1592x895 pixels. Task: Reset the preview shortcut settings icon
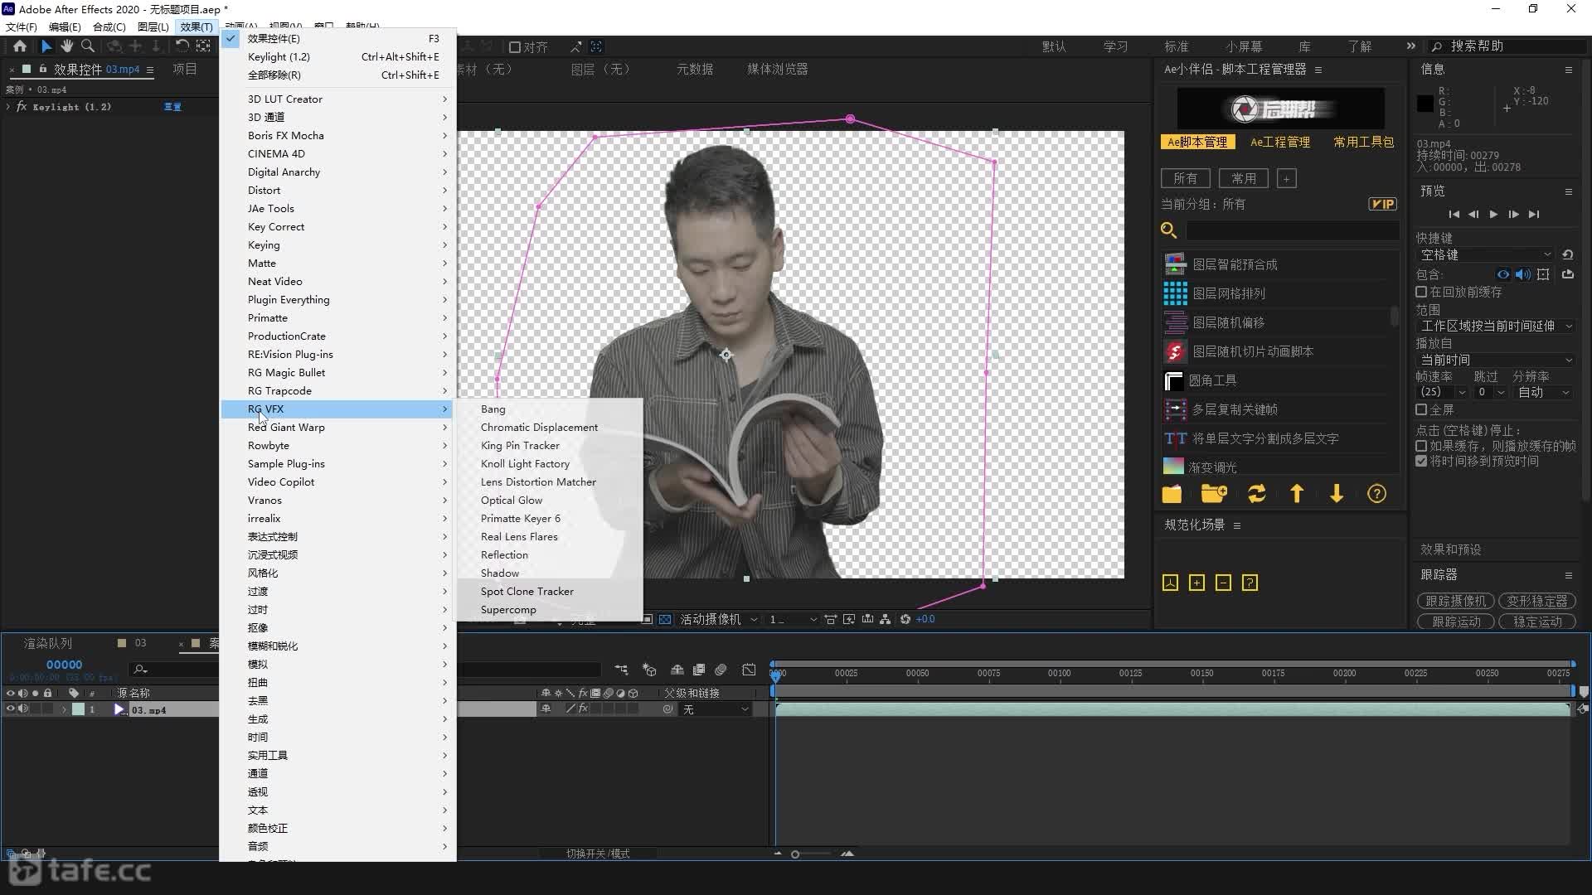(x=1567, y=254)
